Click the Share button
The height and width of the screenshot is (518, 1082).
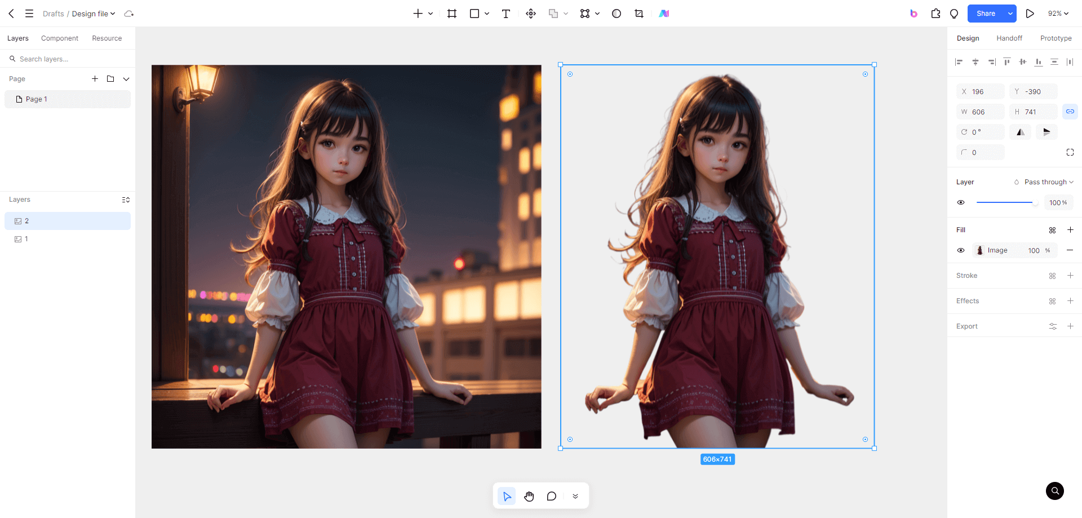pos(986,14)
